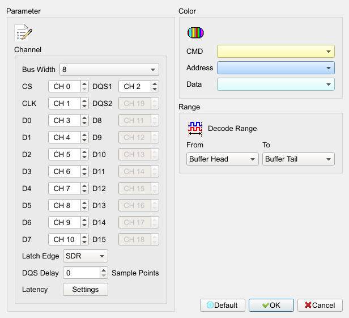
Task: Open the CMD color dropdown
Action: [x=276, y=51]
